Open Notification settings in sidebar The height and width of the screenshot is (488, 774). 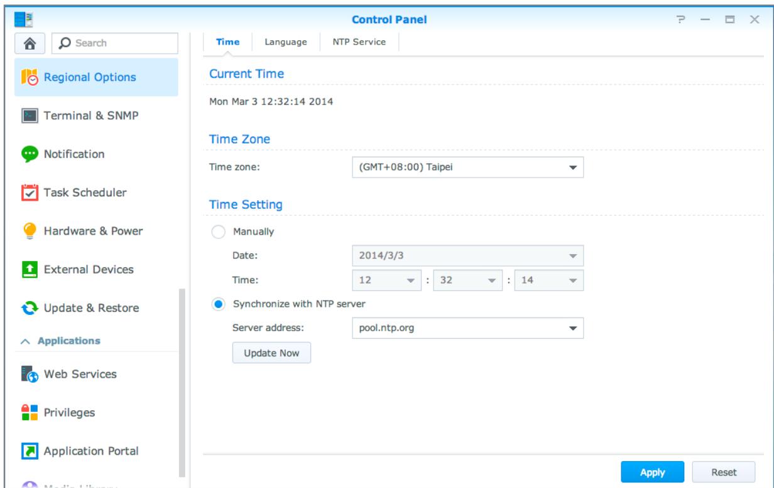click(x=96, y=154)
